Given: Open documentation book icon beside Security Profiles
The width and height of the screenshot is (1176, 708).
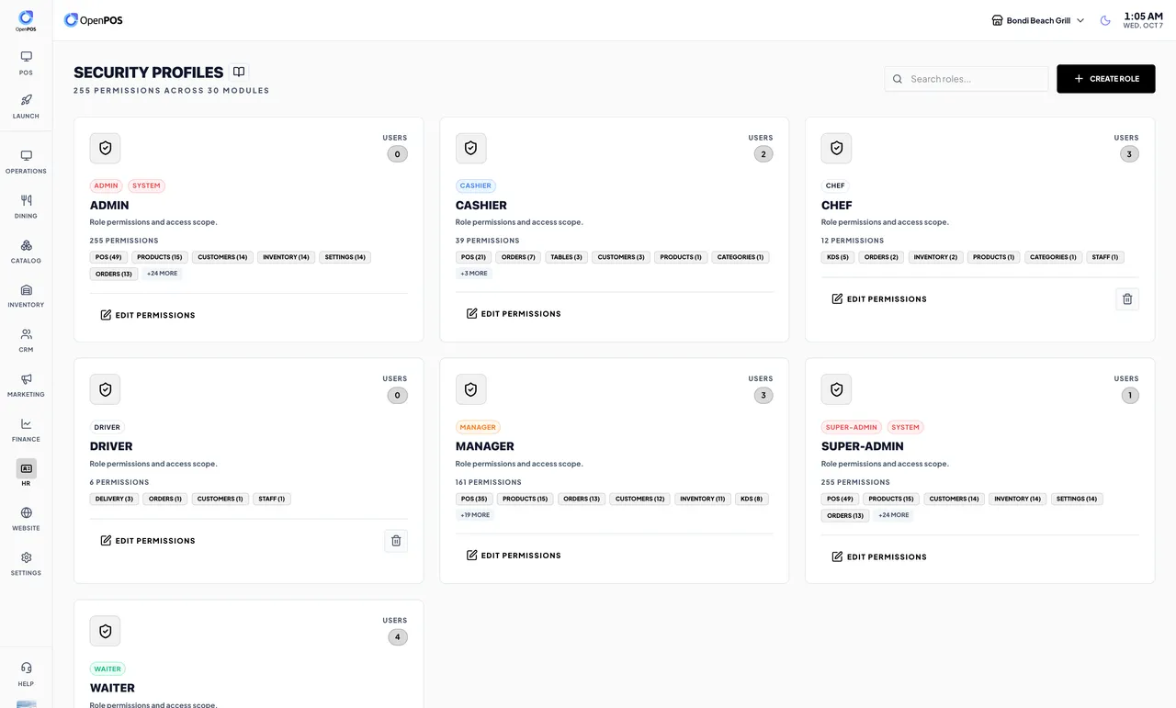Looking at the screenshot, I should click(239, 72).
